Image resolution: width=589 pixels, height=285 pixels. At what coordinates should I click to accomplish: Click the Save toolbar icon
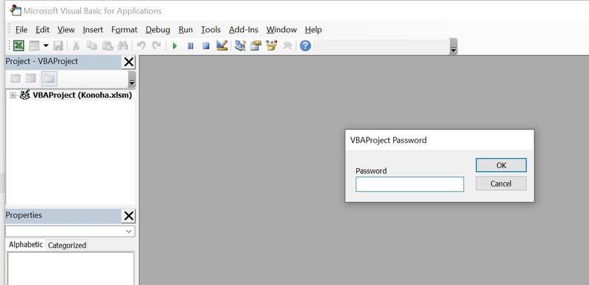pos(58,46)
